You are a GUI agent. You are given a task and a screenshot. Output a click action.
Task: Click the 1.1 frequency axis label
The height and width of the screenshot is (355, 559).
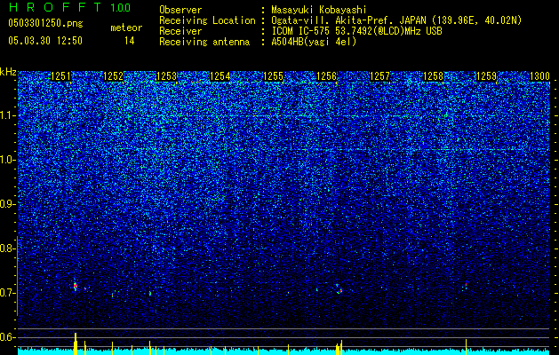pos(6,115)
